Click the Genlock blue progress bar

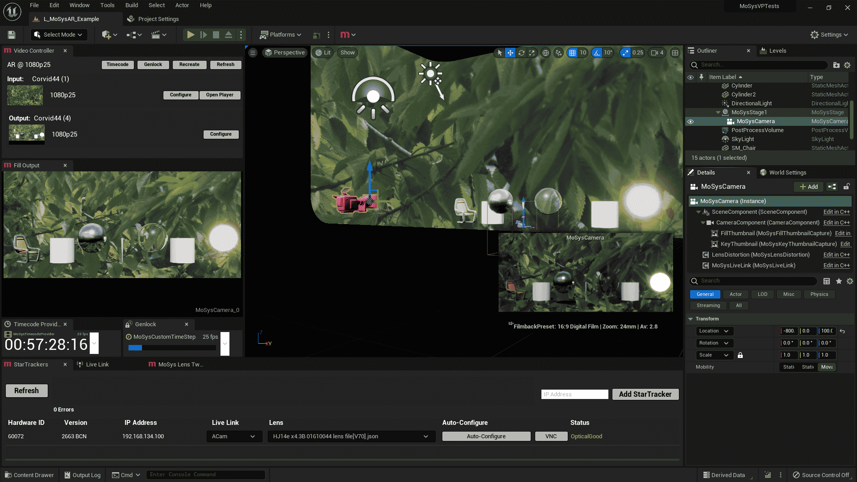tap(135, 348)
